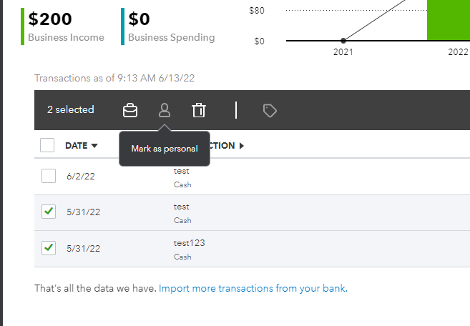The width and height of the screenshot is (470, 326).
Task: Click the Cash label under test123
Action: (x=182, y=257)
